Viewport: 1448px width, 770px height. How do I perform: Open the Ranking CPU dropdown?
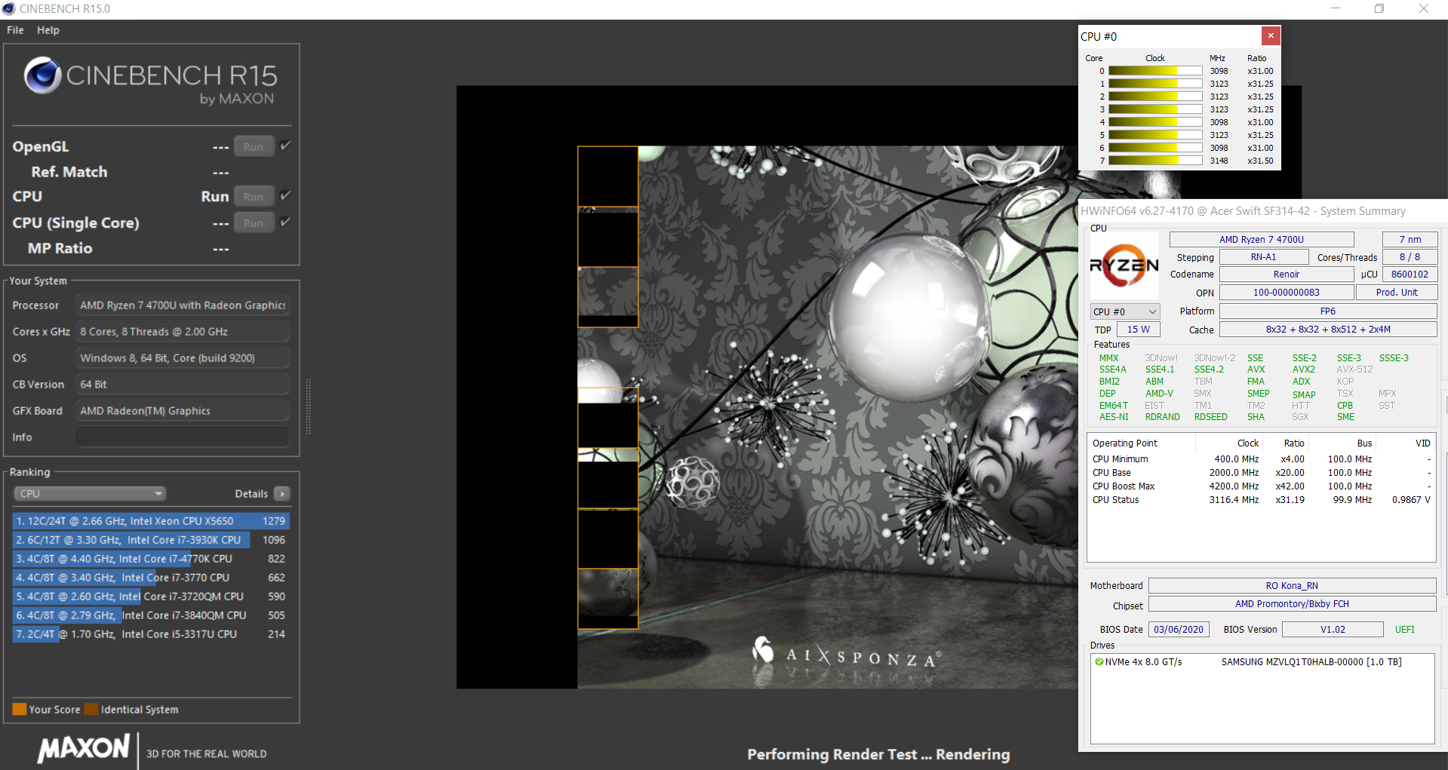pos(90,494)
